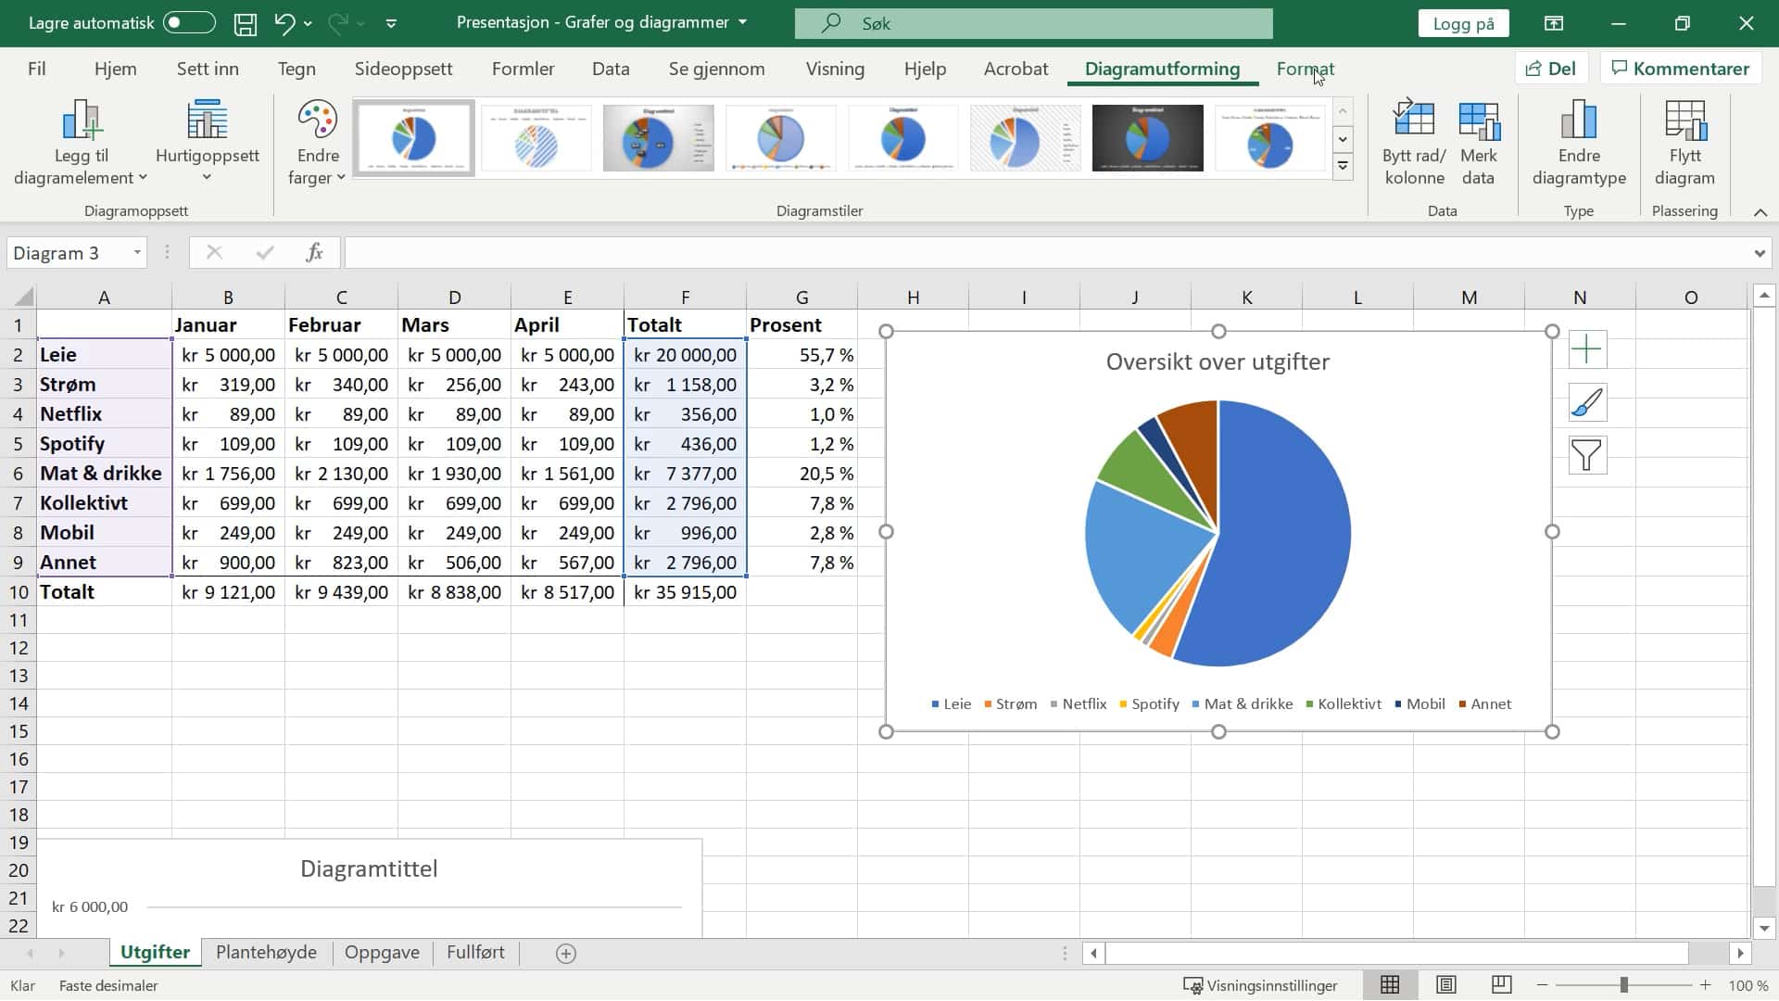Image resolution: width=1779 pixels, height=1001 pixels.
Task: Choose Endre diagramtype icon
Action: point(1579,120)
